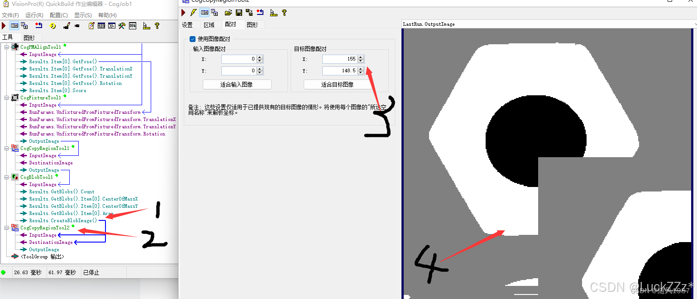The width and height of the screenshot is (697, 299).
Task: Select Results.CreateBlobImage() terminal
Action: tap(63, 220)
